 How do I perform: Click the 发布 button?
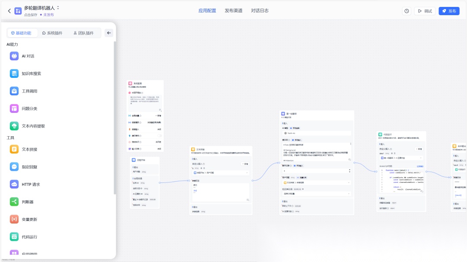coord(449,11)
